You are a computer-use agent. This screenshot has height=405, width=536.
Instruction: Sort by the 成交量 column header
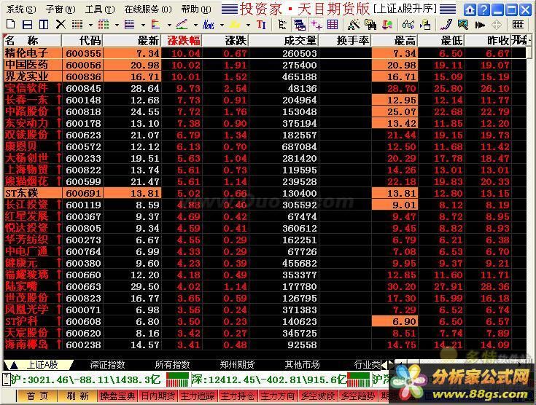click(284, 41)
